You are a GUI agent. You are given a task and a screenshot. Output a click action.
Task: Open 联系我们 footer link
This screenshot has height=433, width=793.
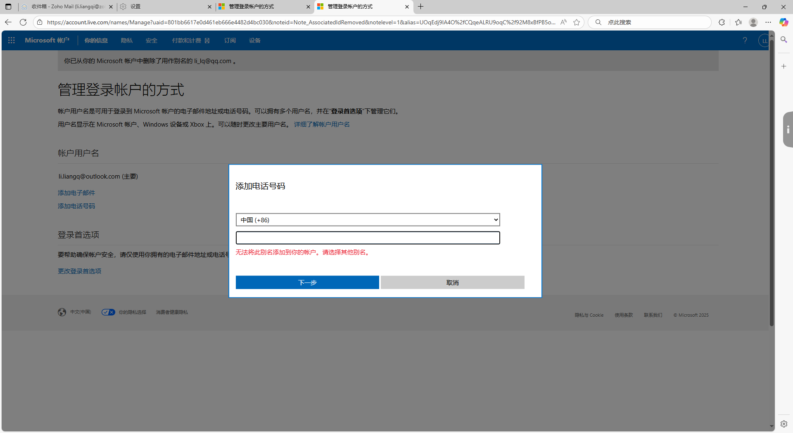[653, 315]
